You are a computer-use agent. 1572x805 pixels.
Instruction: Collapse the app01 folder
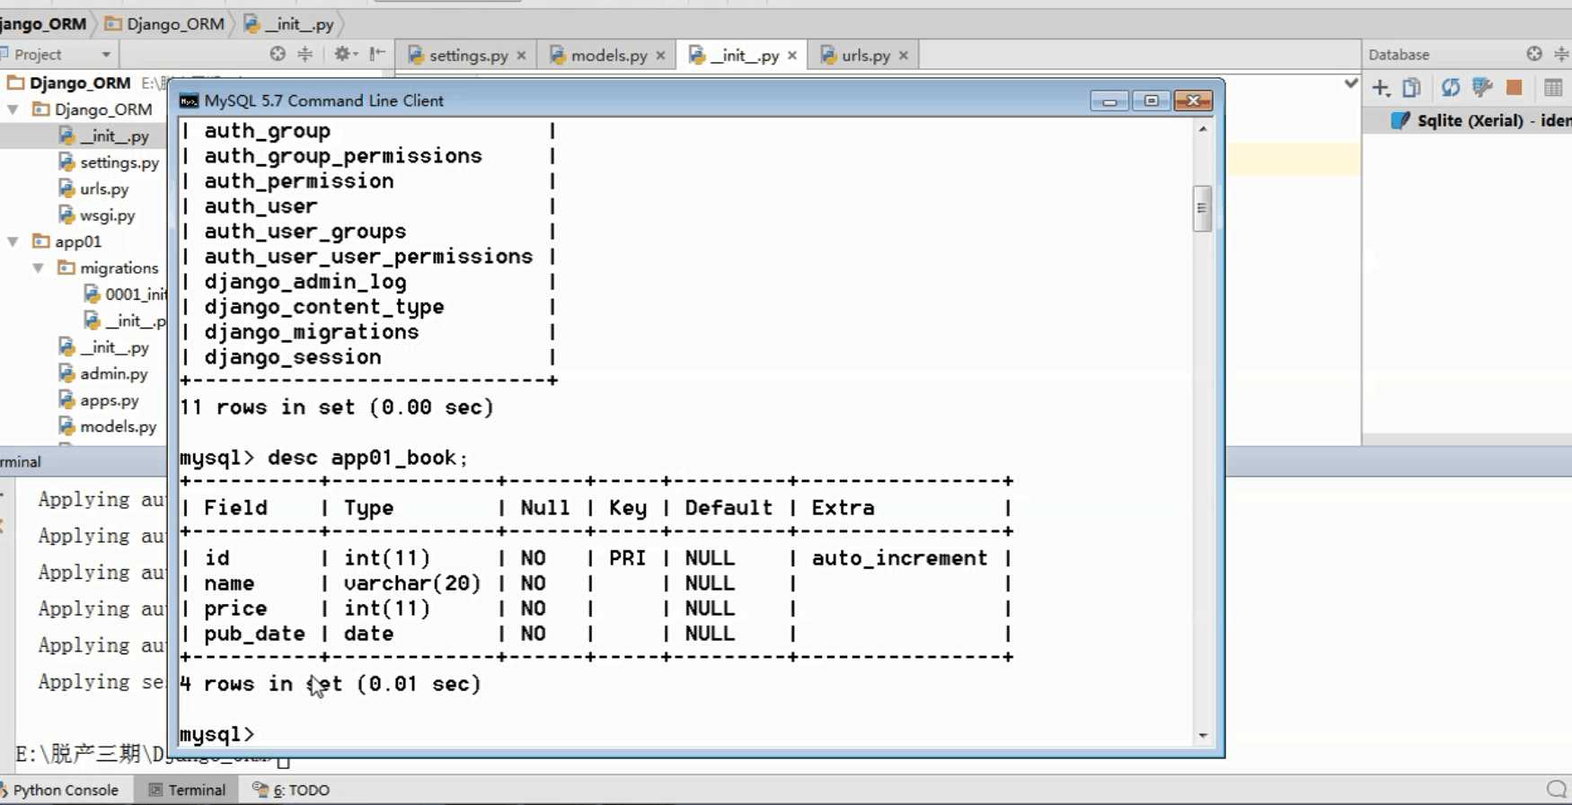coord(13,241)
